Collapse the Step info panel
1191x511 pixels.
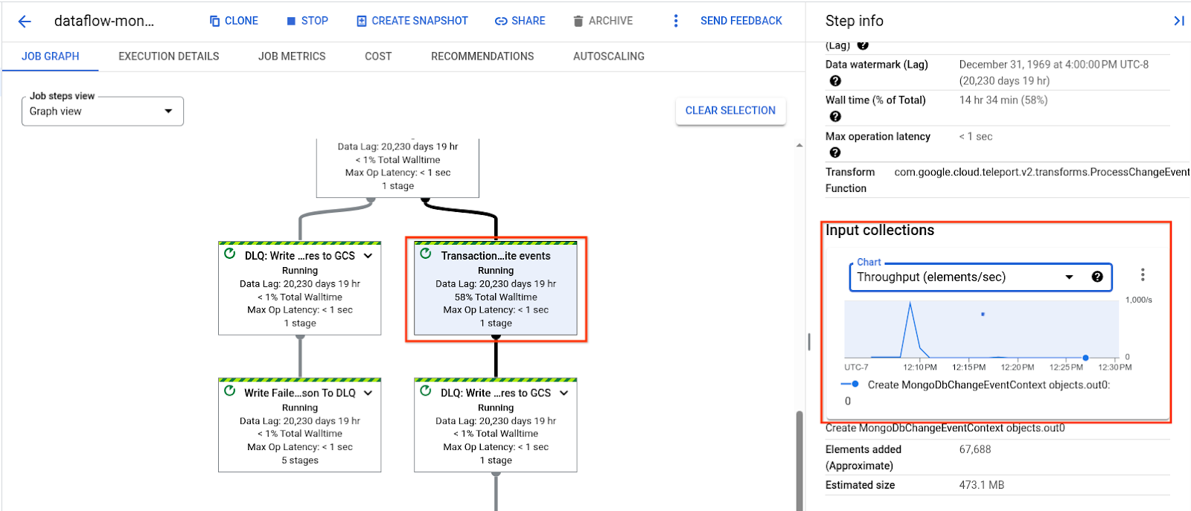pyautogui.click(x=1178, y=21)
